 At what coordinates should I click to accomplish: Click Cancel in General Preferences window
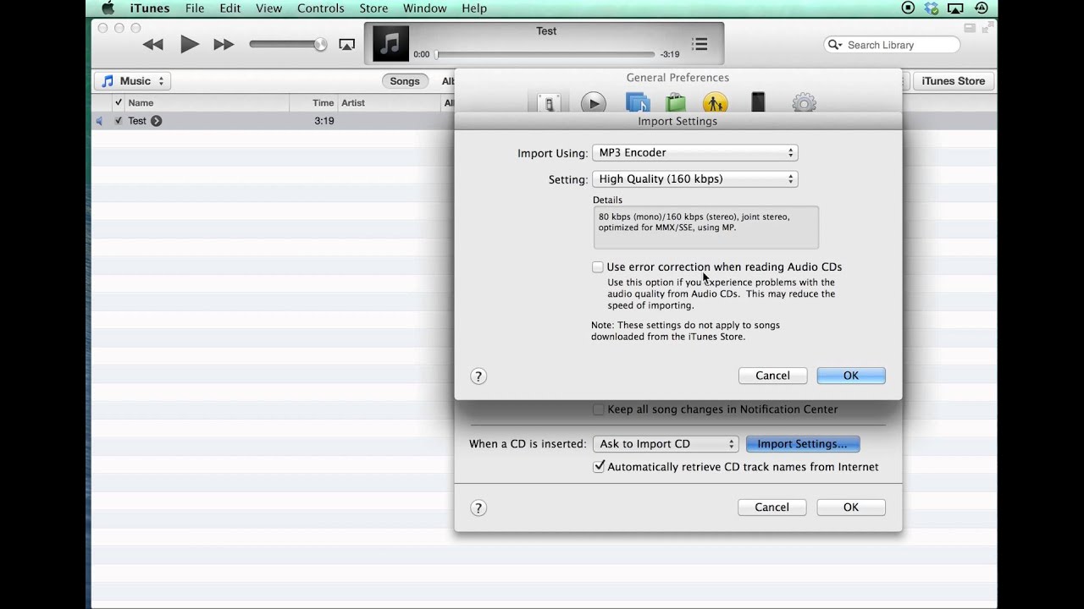pos(772,507)
